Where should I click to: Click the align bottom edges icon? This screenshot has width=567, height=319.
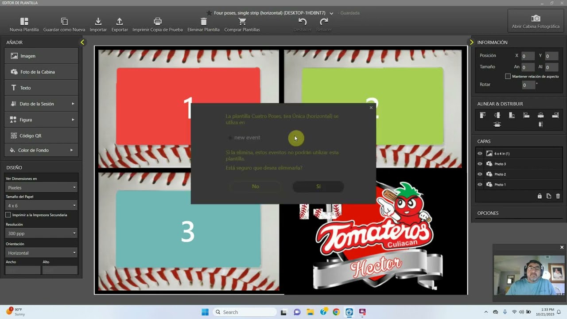512,115
